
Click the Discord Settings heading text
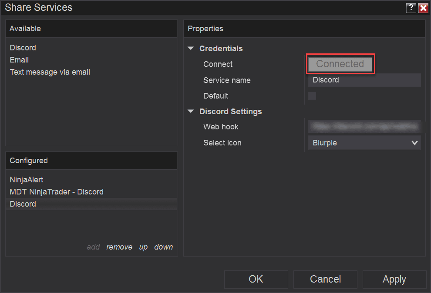[231, 112]
